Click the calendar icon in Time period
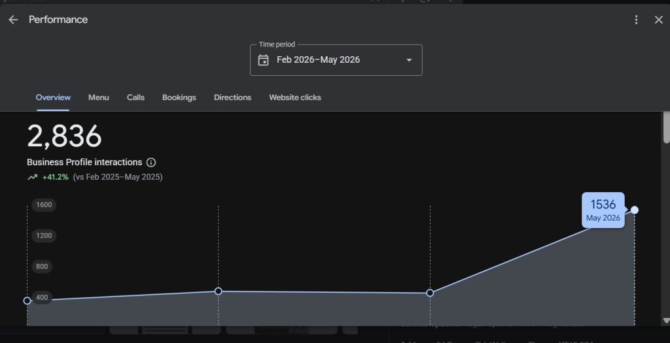The width and height of the screenshot is (670, 343). (x=263, y=60)
